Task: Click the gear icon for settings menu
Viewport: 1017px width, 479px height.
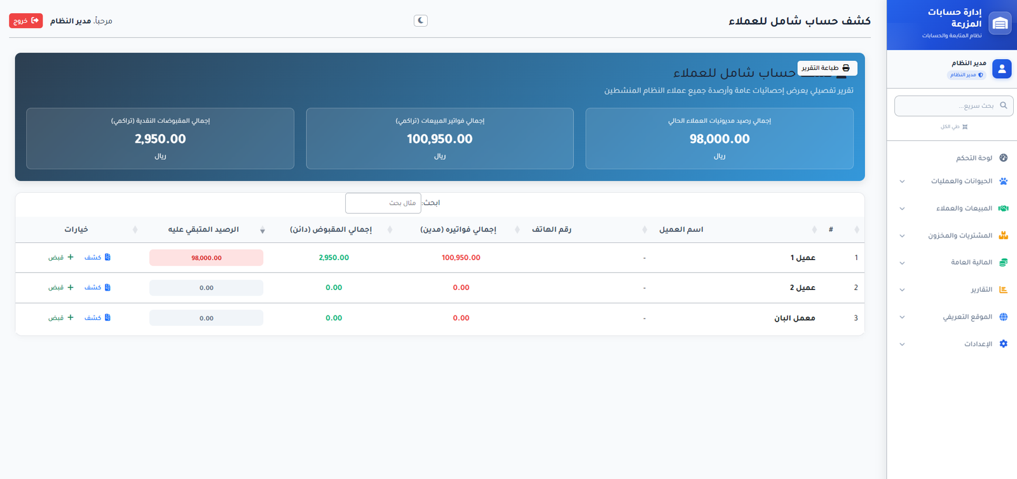Action: [x=1004, y=344]
